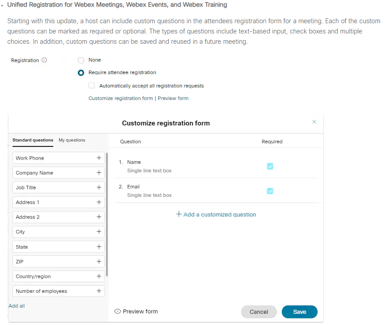Viewport: 386px width, 325px height.
Task: Click the Registration info icon
Action: (x=44, y=60)
